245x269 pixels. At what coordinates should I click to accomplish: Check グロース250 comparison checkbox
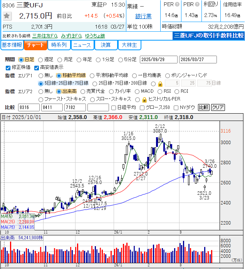click(142, 108)
